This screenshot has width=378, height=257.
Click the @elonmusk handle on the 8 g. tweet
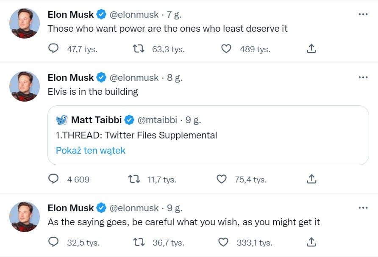point(134,78)
